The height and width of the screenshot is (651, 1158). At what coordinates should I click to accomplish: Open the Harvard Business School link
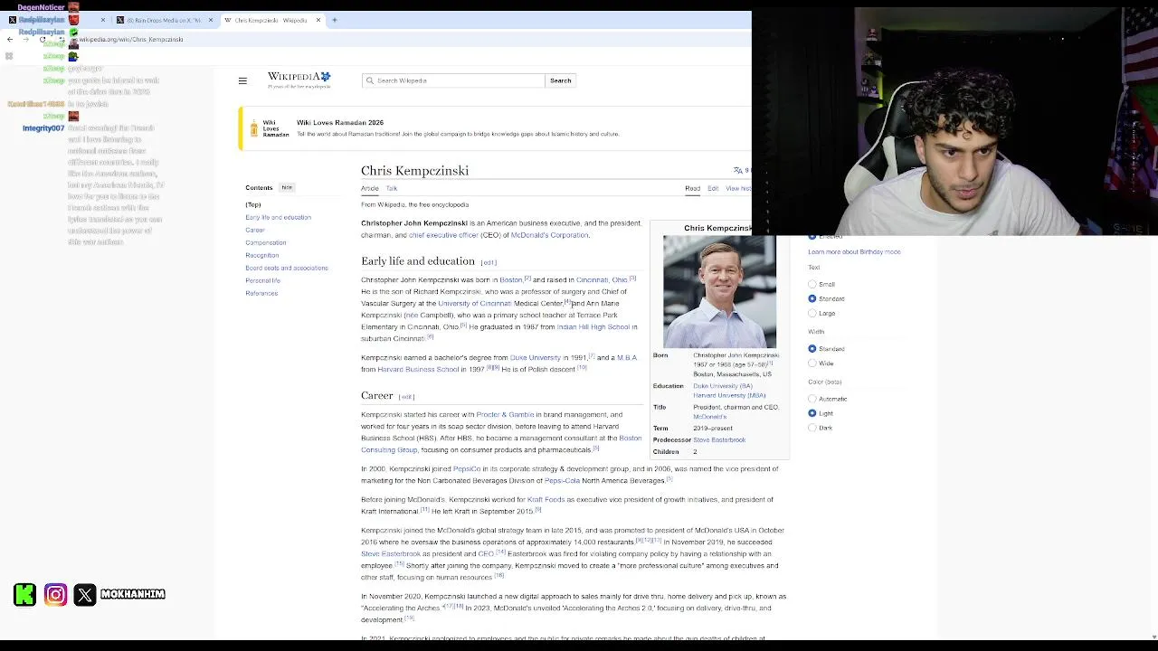pyautogui.click(x=418, y=370)
